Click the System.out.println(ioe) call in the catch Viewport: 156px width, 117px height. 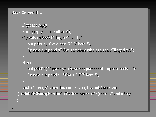click(86, 94)
